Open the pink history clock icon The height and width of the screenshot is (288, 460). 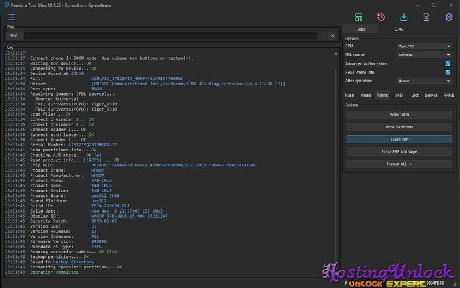(381, 17)
